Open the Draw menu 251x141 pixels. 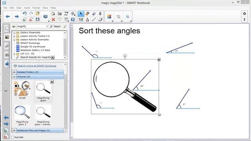point(45,8)
